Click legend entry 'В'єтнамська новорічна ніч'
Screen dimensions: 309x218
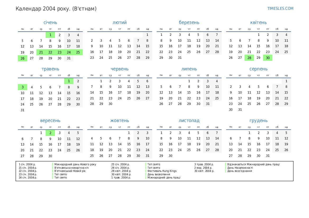(71, 168)
